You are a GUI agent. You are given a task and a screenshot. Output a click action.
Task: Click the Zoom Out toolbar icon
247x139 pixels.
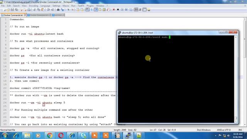tap(73, 10)
